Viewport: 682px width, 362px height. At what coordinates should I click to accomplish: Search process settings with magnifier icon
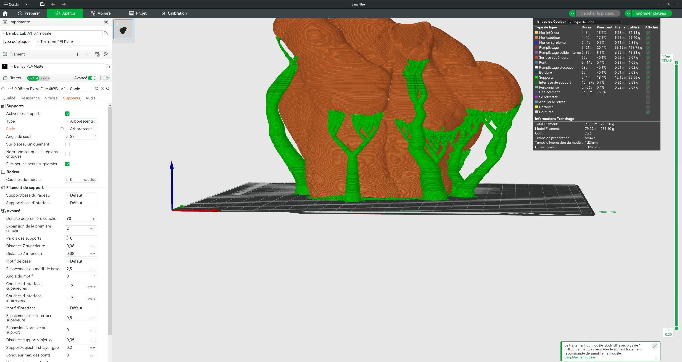(x=108, y=89)
